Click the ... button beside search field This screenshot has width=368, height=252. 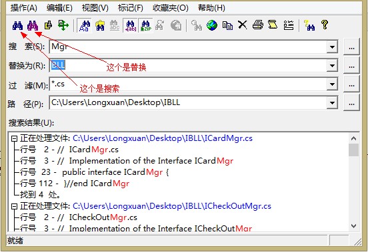click(x=351, y=47)
